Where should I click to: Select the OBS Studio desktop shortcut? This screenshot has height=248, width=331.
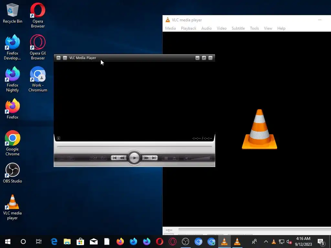click(13, 173)
